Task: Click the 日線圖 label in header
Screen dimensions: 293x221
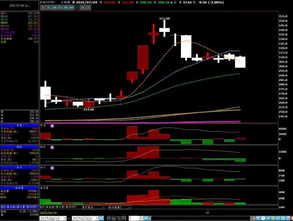Action: (x=65, y=2)
